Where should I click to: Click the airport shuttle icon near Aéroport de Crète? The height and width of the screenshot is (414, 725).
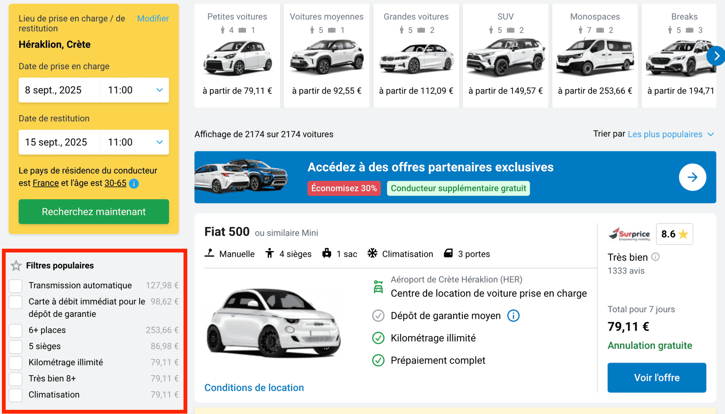[378, 287]
